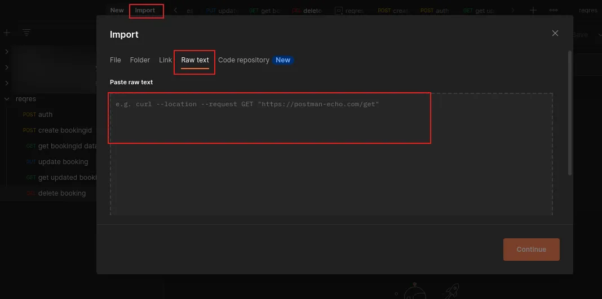Open the POST create bookingid request
The height and width of the screenshot is (299, 602).
pyautogui.click(x=57, y=130)
